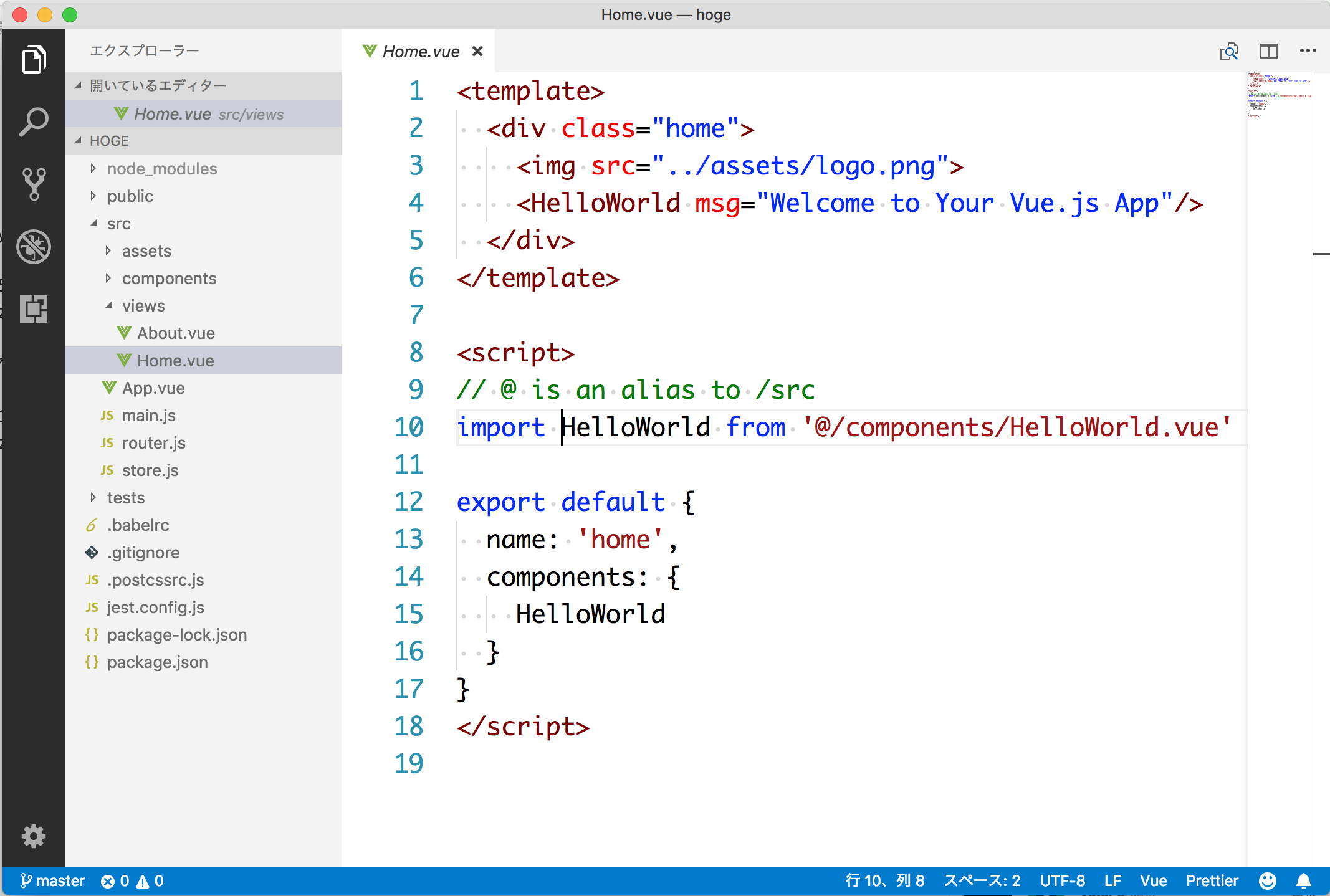Click the Prettier status bar item
This screenshot has width=1330, height=896.
tap(1212, 881)
